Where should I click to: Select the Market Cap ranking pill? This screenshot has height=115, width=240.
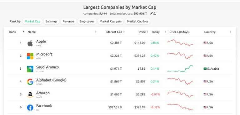tap(32, 22)
